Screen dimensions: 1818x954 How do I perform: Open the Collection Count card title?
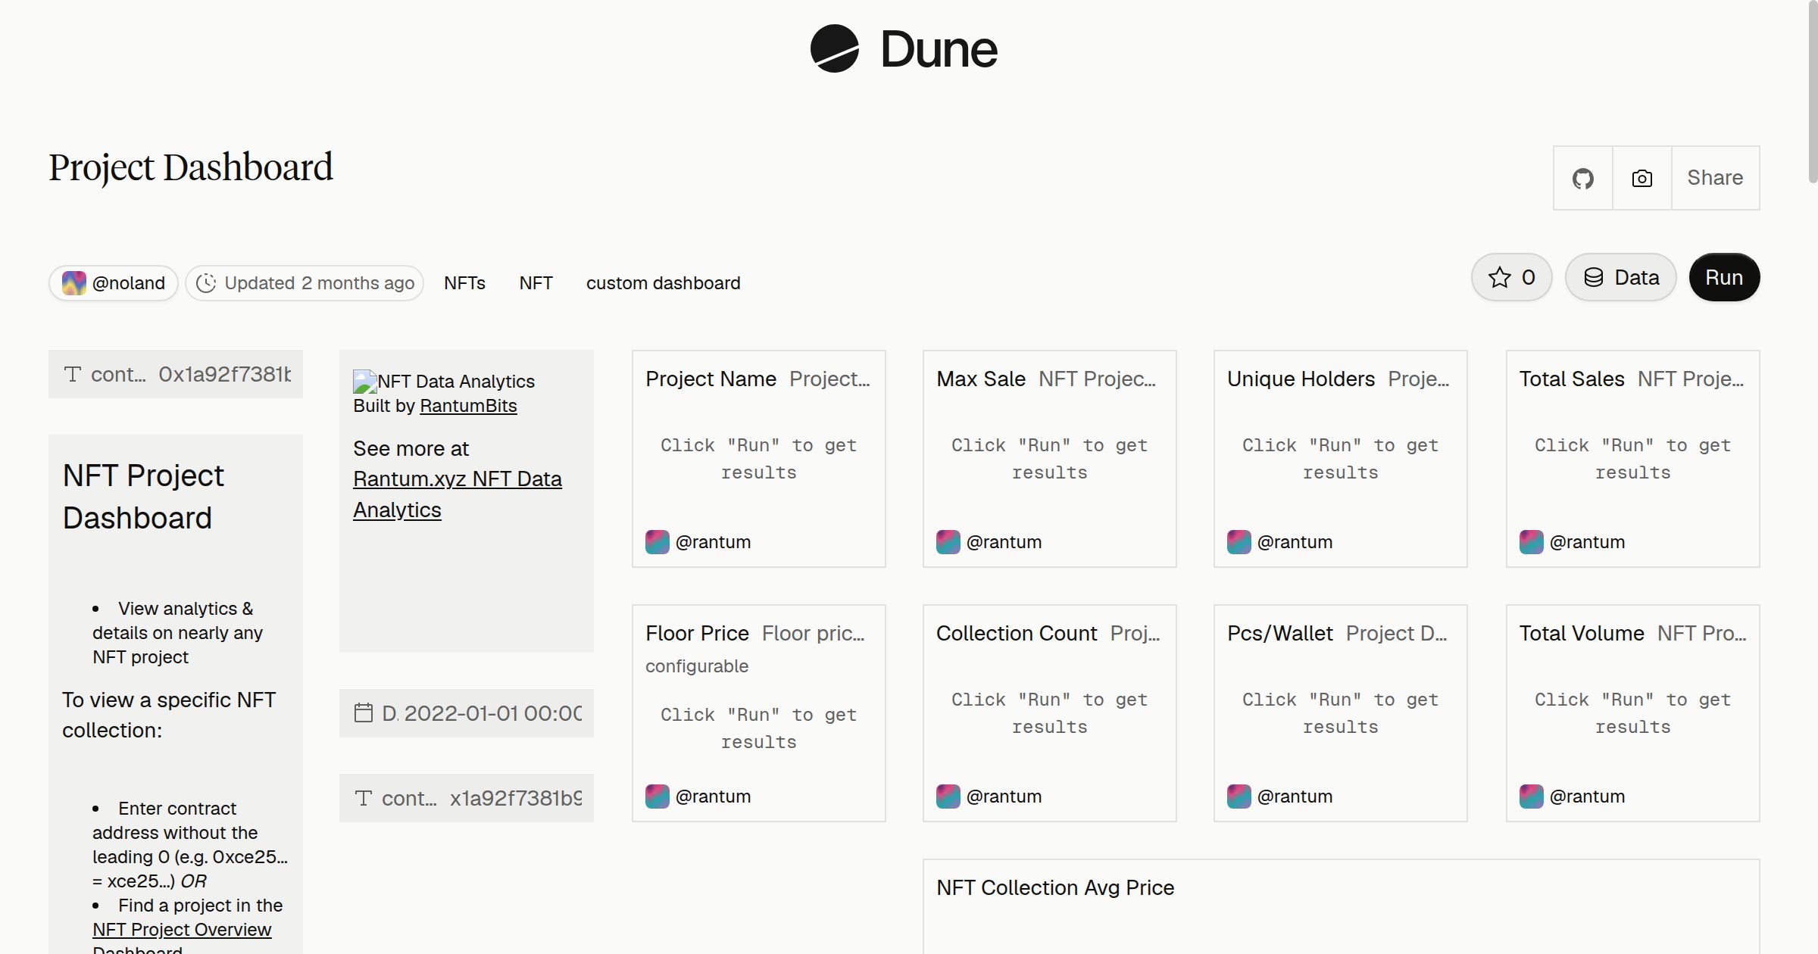tap(1017, 633)
